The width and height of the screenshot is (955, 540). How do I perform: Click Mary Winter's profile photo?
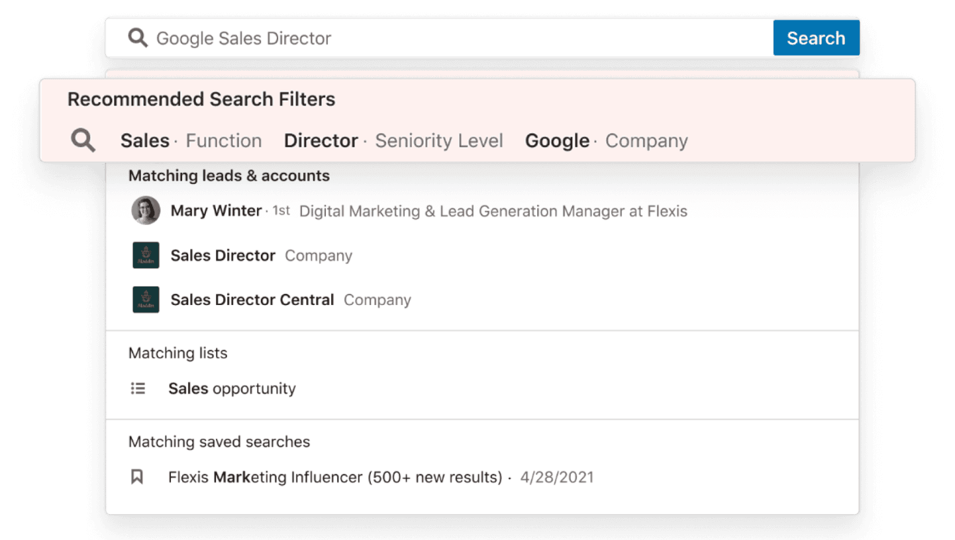[146, 210]
